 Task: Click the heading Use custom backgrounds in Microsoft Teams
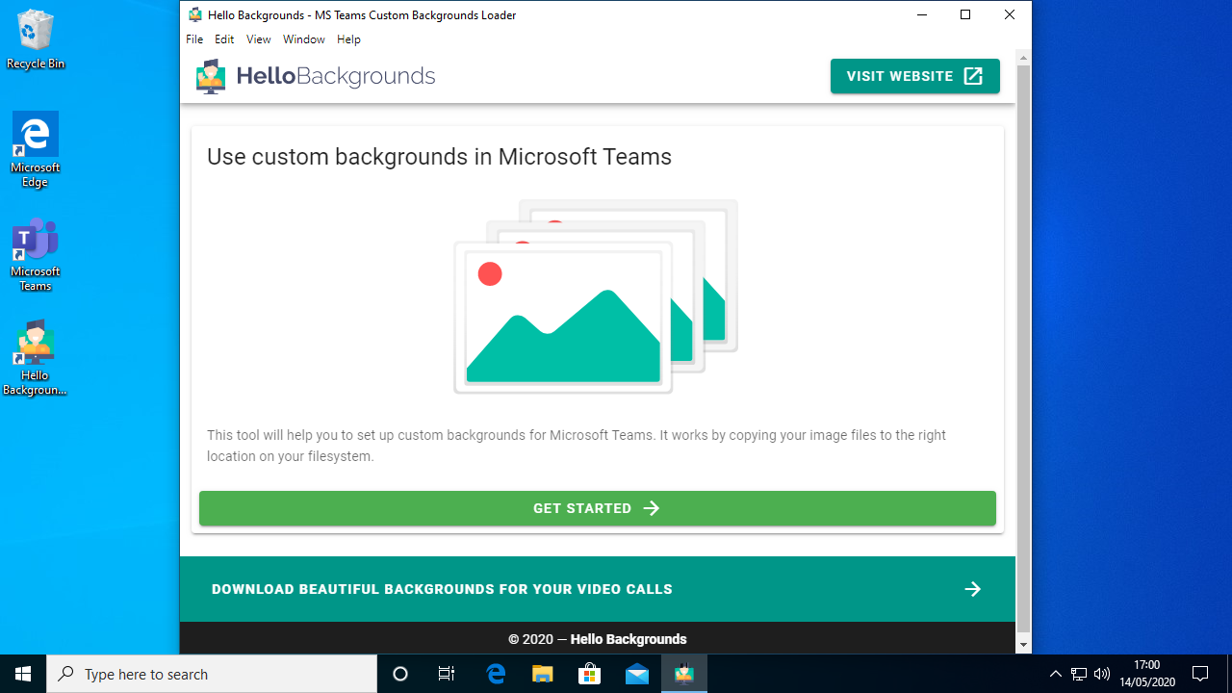coord(439,157)
